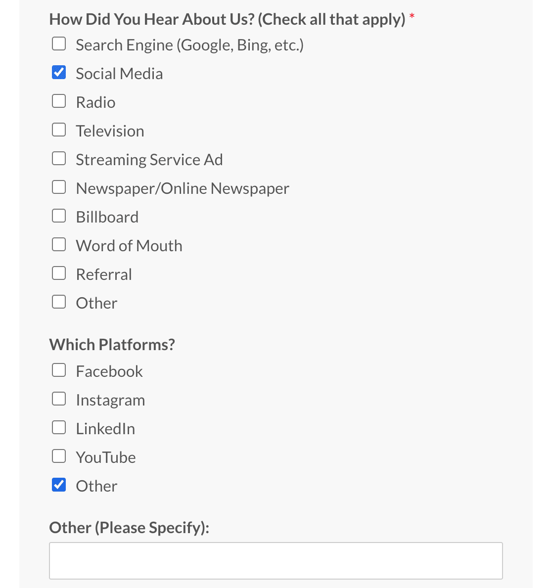Click the Other (Please Specify) text field

276,560
